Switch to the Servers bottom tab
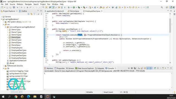The height and width of the screenshot is (99, 176). [x=70, y=68]
